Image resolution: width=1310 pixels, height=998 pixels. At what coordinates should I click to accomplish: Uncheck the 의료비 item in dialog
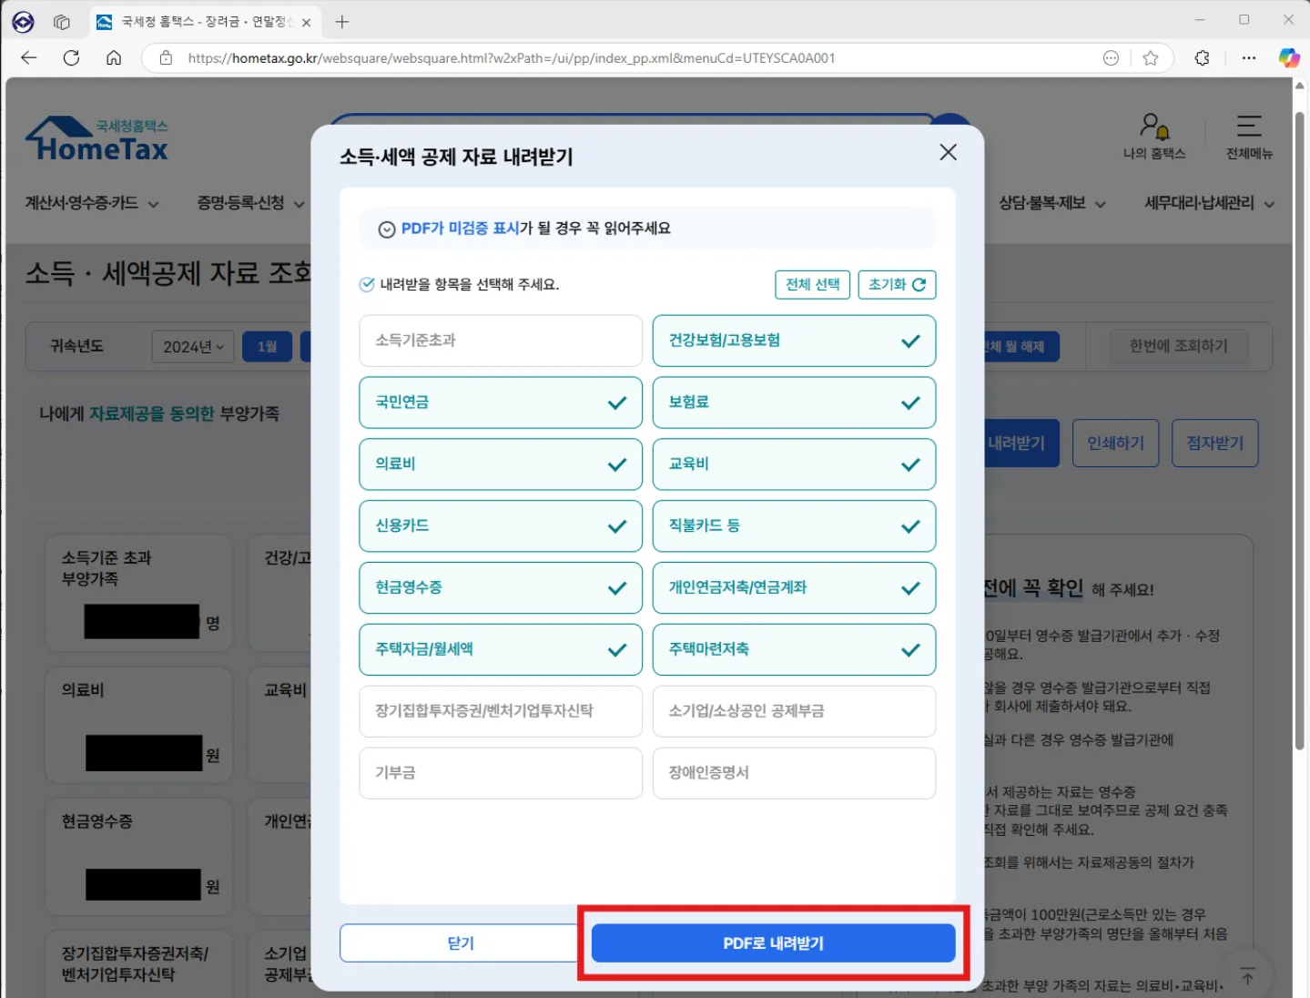(501, 464)
